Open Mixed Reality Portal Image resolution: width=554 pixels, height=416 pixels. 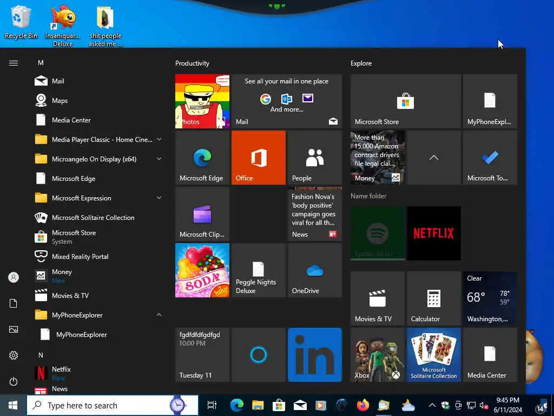98,256
